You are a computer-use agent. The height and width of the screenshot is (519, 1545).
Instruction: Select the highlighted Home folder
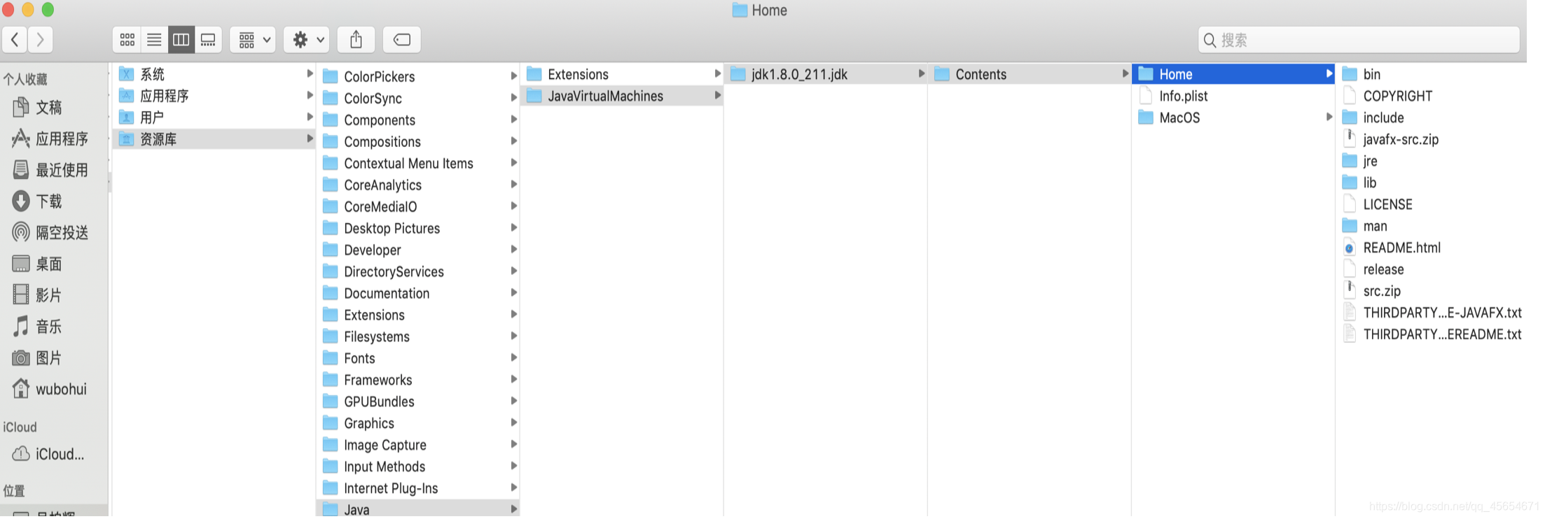click(1233, 74)
